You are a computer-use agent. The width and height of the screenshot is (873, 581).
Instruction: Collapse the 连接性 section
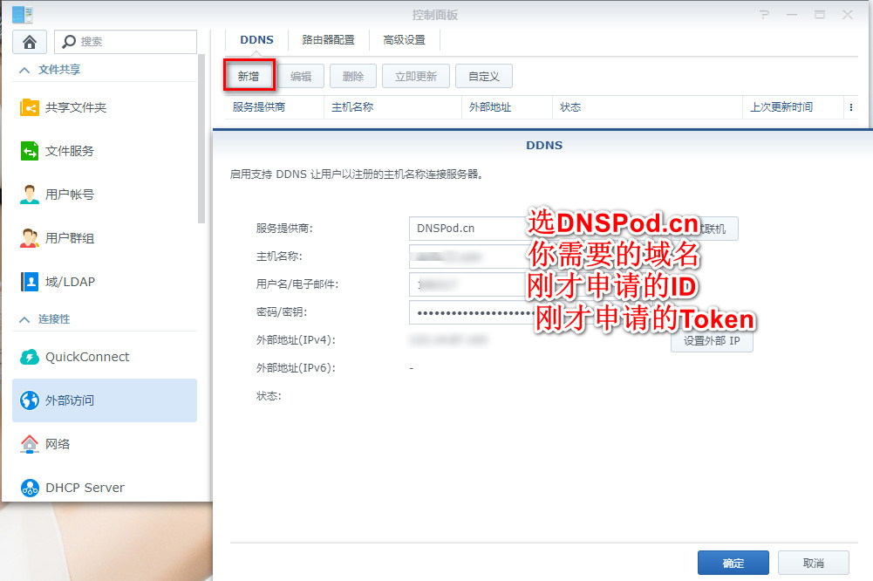click(x=24, y=319)
